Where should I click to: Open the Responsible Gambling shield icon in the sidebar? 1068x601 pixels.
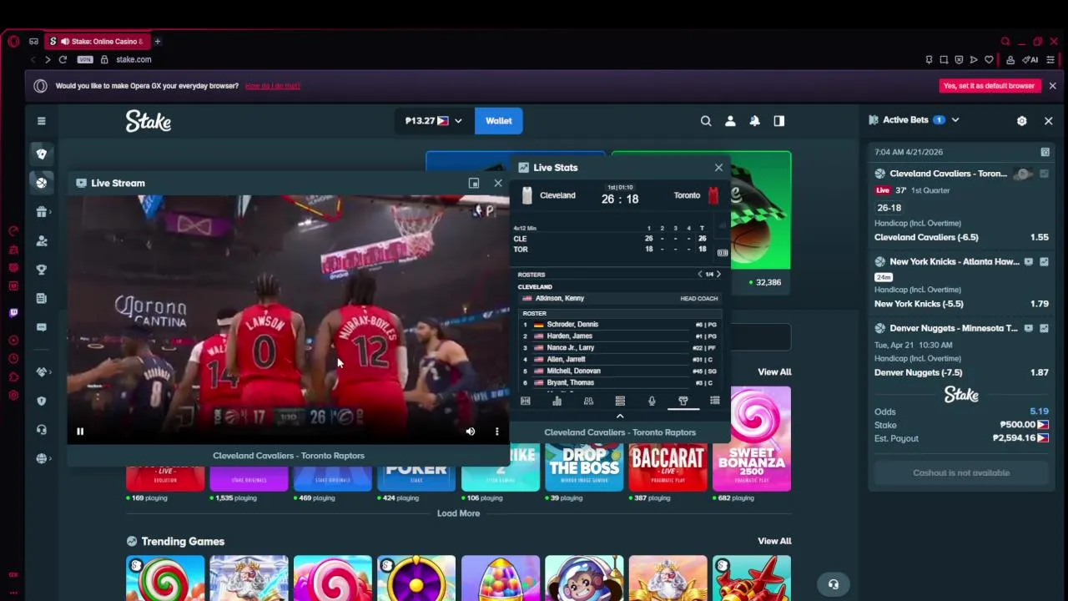(41, 401)
